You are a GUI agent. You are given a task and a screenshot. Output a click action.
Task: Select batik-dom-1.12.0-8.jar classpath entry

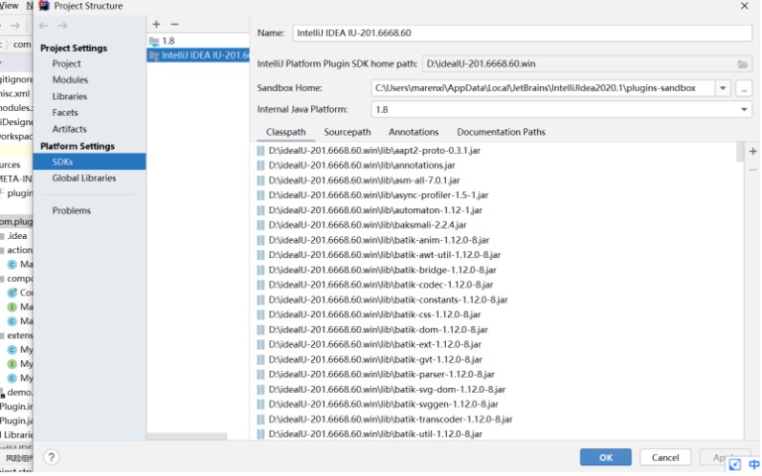point(378,330)
